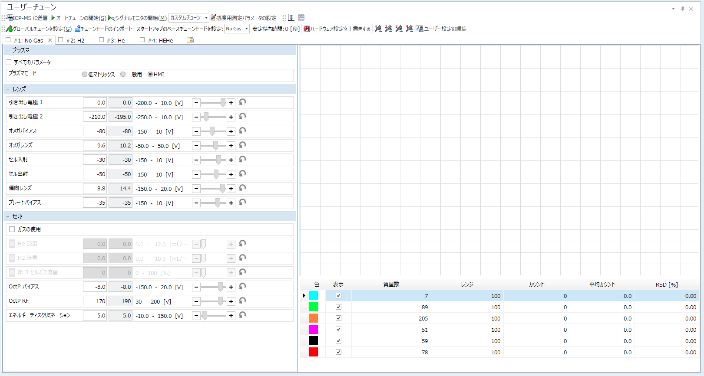Decrease 引き出し電極 2 with minus button
The image size is (704, 376).
click(x=196, y=117)
